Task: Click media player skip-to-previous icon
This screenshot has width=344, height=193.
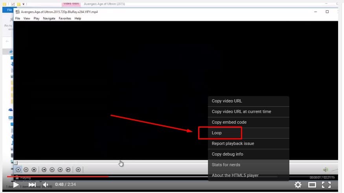Action: click(44, 170)
